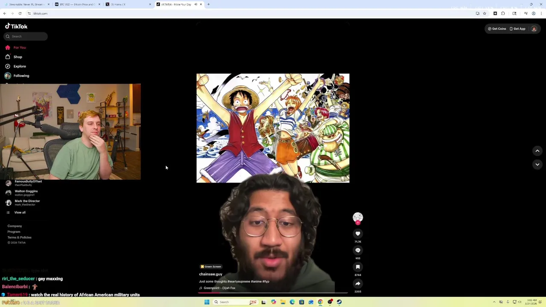Image resolution: width=546 pixels, height=307 pixels.
Task: Open File Explorer from the taskbar
Action: (x=283, y=302)
